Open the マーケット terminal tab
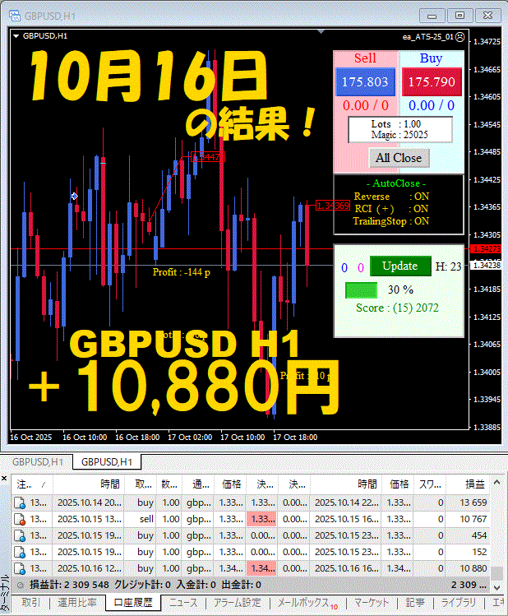508x616 pixels. [372, 603]
